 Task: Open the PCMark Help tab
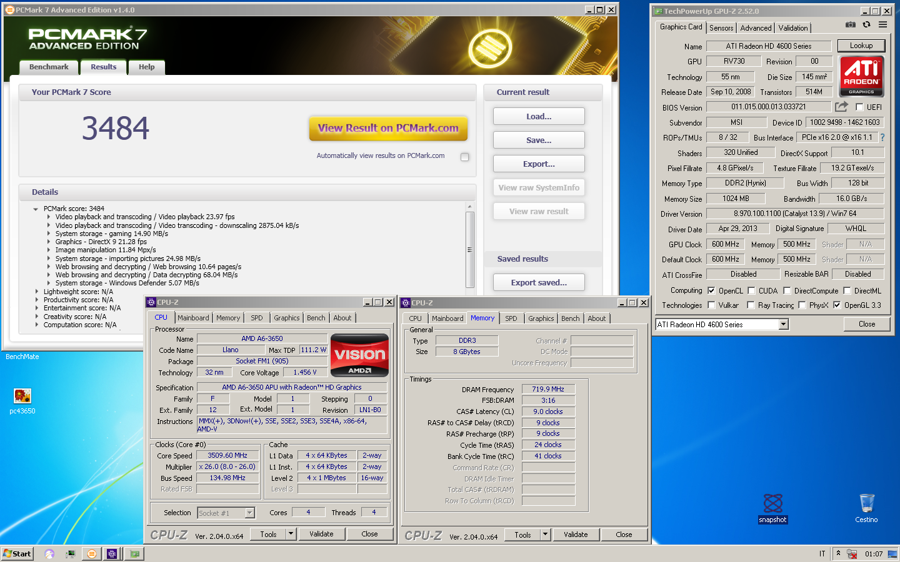tap(146, 67)
